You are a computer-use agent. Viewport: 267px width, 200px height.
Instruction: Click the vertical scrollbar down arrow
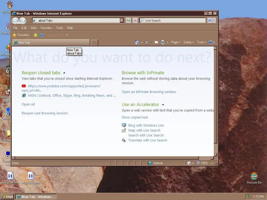coord(215,155)
